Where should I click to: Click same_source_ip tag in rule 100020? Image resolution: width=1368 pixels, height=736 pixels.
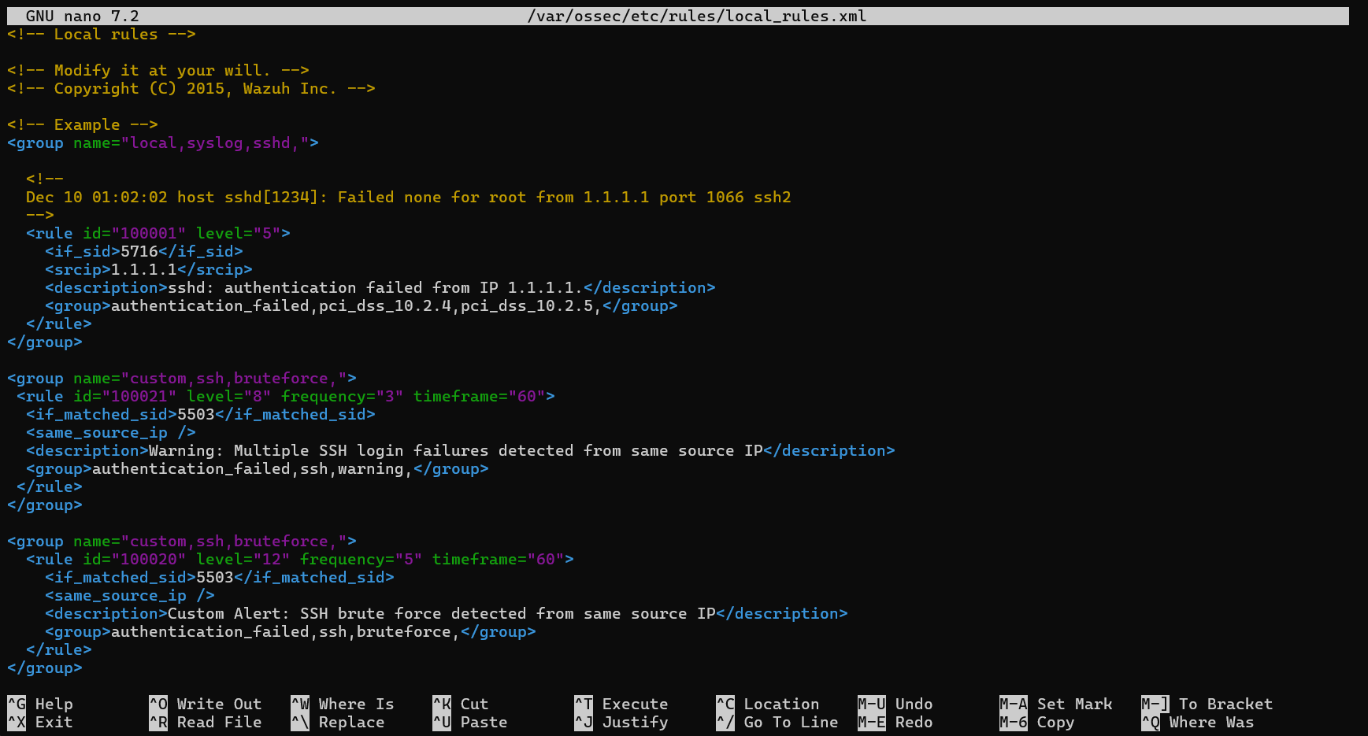pyautogui.click(x=130, y=595)
